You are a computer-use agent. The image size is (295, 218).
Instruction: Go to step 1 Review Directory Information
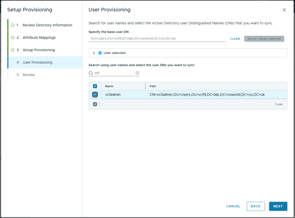[47, 25]
